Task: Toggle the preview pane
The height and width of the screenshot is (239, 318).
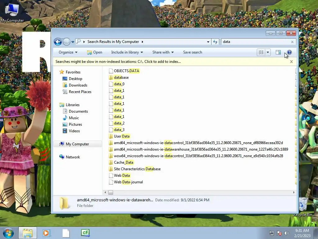Action: [x=278, y=52]
